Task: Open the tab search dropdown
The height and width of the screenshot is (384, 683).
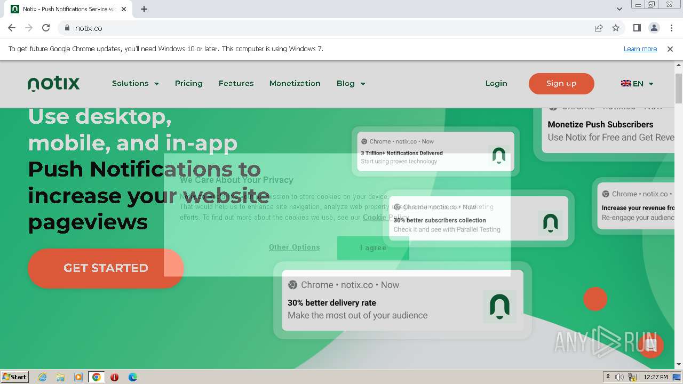Action: point(619,9)
